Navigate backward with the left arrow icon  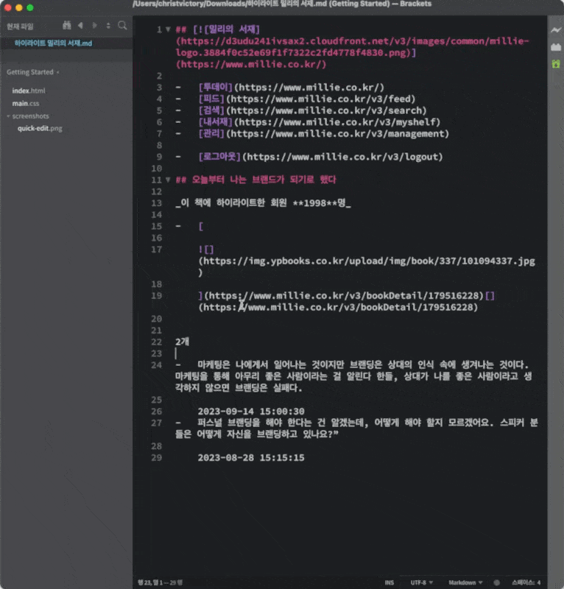[80, 26]
